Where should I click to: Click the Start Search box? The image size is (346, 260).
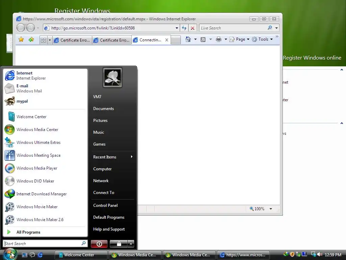pos(45,243)
